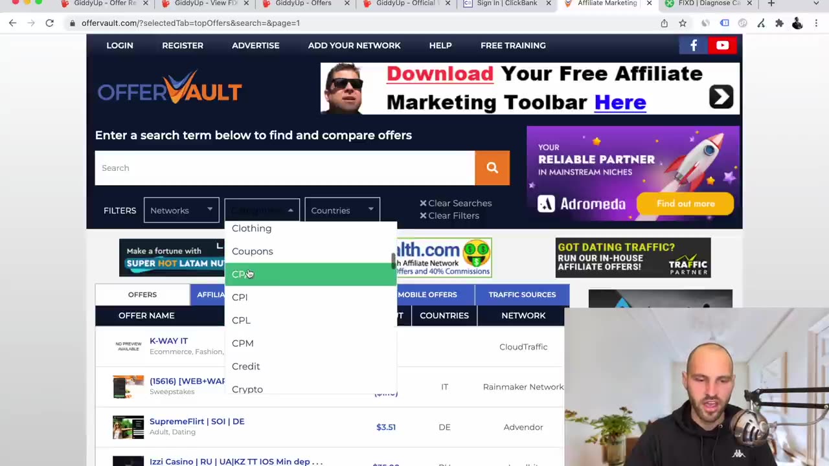Screen dimensions: 829x466
Task: Open the HELP page
Action: [x=440, y=45]
